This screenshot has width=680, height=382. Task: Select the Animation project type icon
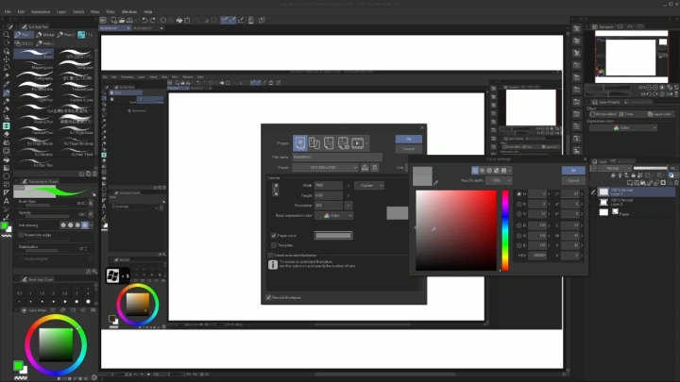pos(359,142)
